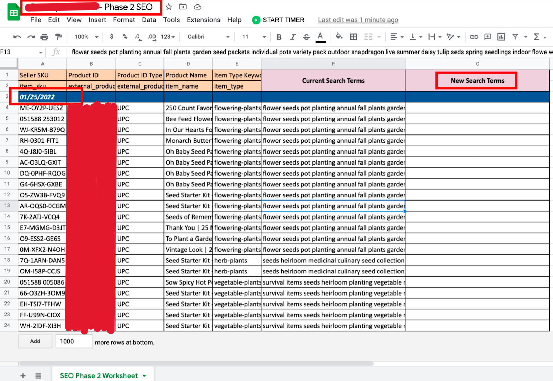Check the cloud save status icon
Viewport: 553px width, 381px height.
(198, 7)
